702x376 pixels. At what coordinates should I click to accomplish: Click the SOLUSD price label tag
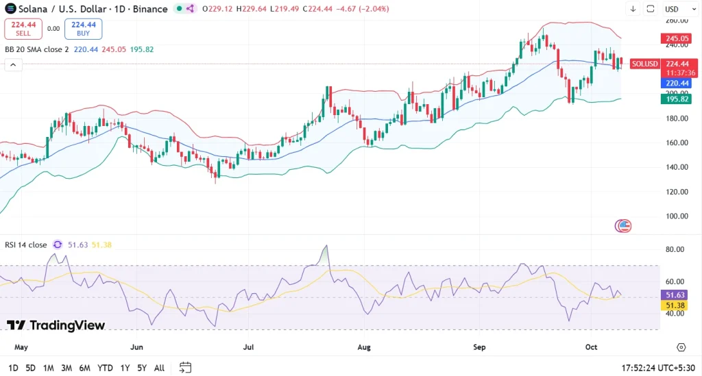pos(644,64)
